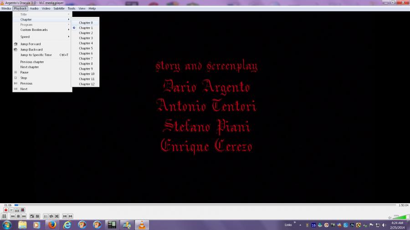Close the open Playback menu
The width and height of the screenshot is (410, 230).
(x=20, y=8)
